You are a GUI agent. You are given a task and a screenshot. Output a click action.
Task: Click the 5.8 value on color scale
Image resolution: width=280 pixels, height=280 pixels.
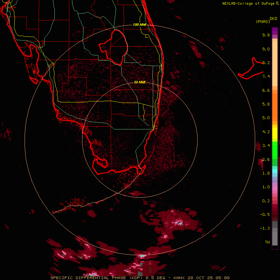pyautogui.click(x=266, y=104)
